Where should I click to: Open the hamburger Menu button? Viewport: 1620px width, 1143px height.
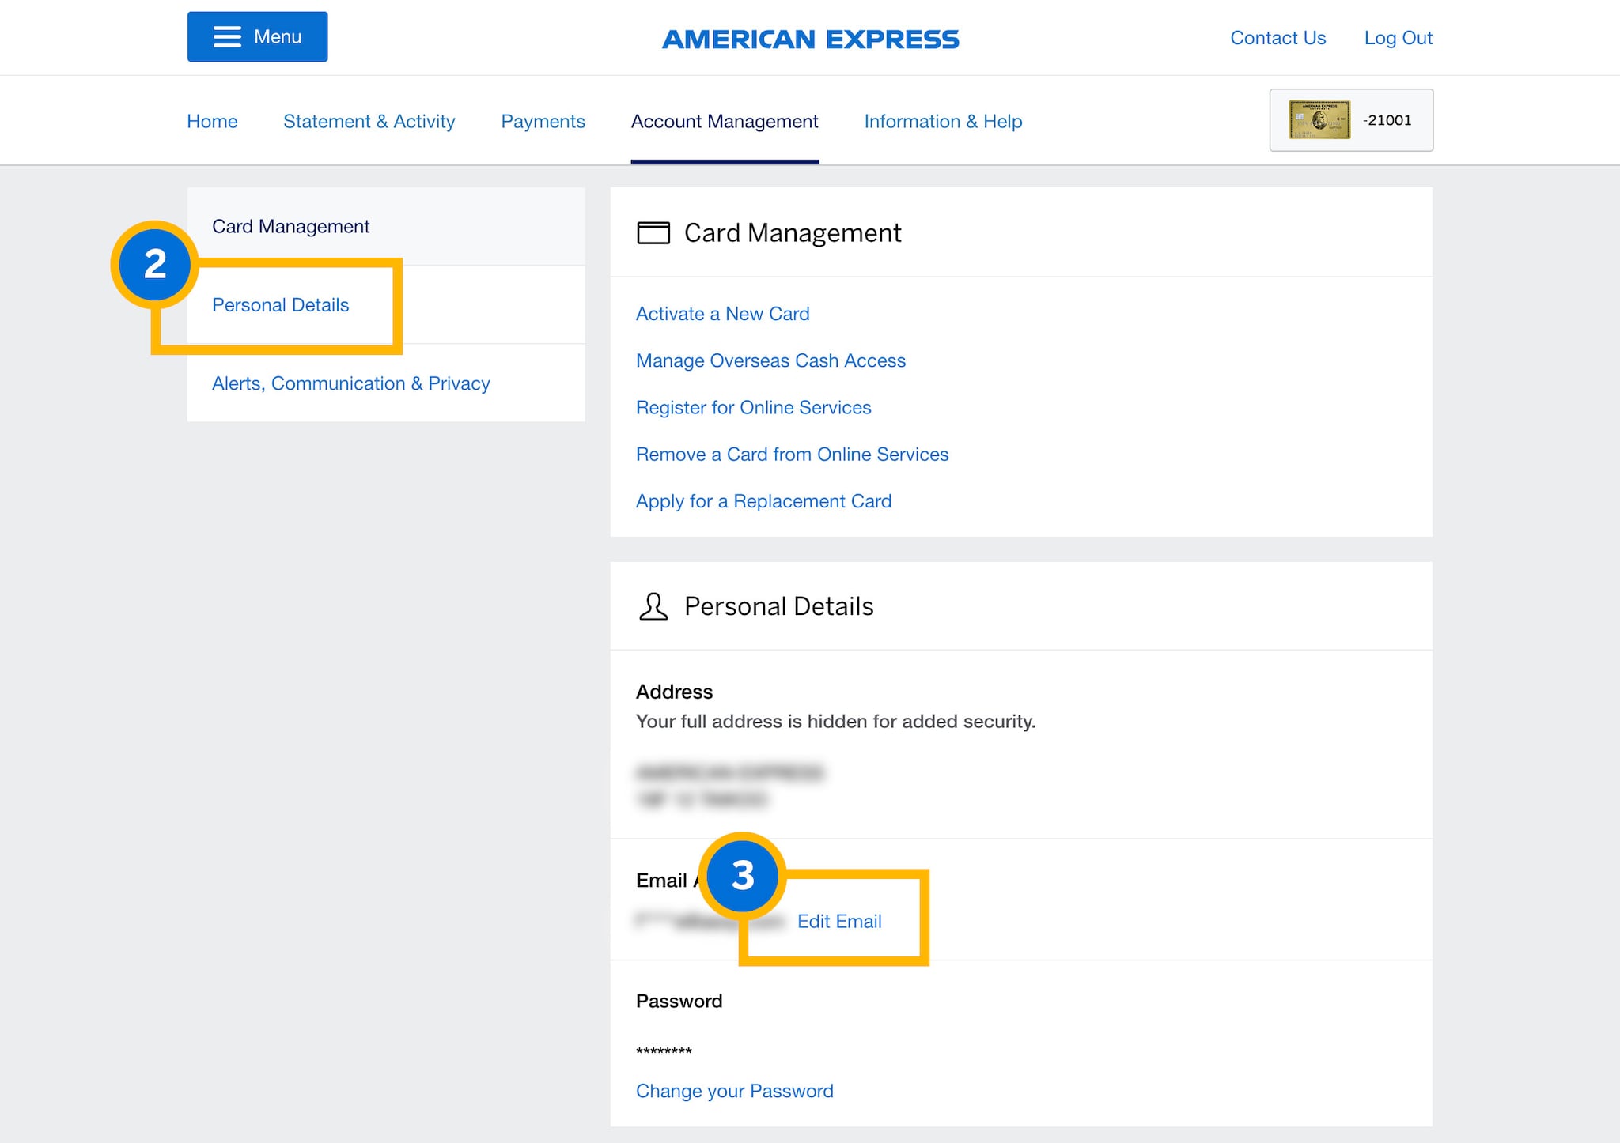click(257, 37)
